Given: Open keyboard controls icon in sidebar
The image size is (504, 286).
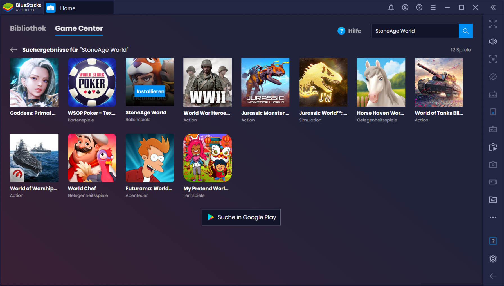Looking at the screenshot, I should pyautogui.click(x=493, y=94).
